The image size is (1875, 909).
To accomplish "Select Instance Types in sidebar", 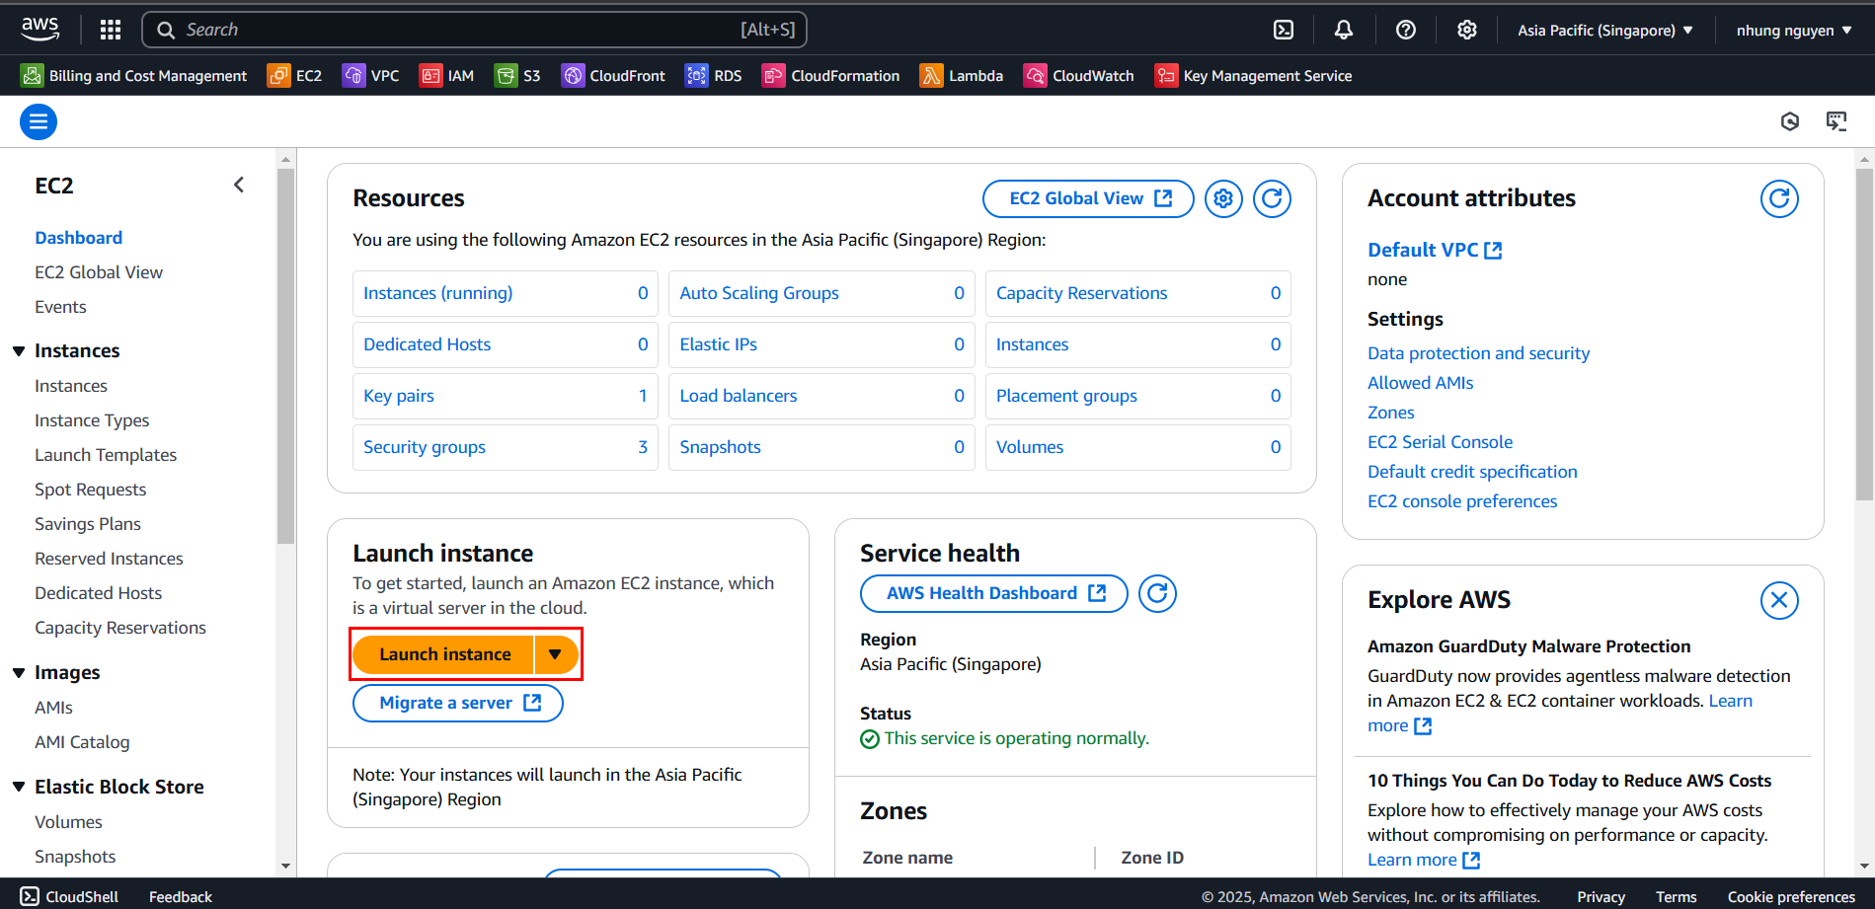I will (x=92, y=420).
